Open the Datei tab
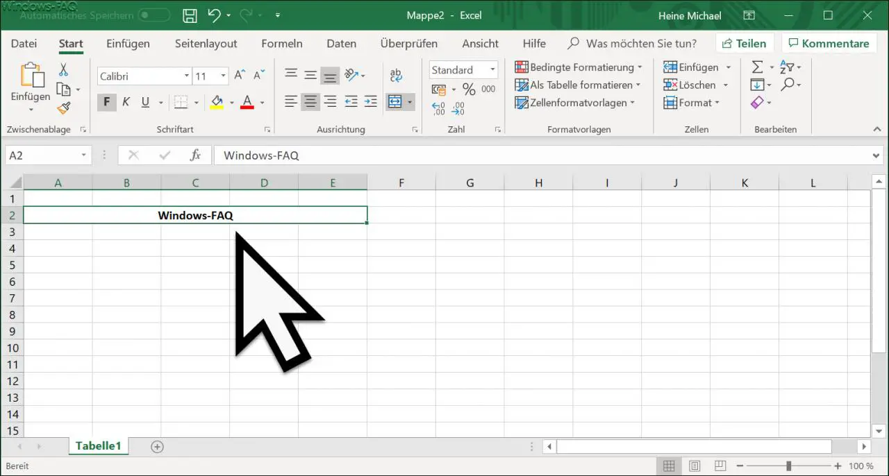889x476 pixels. 24,43
